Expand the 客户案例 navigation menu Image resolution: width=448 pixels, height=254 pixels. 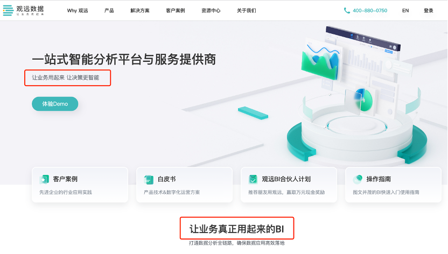175,11
